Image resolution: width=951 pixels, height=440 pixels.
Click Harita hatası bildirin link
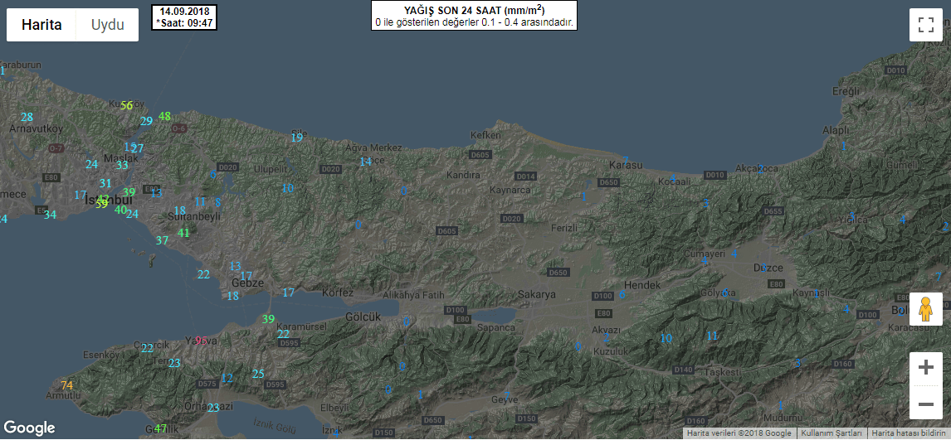pyautogui.click(x=910, y=433)
